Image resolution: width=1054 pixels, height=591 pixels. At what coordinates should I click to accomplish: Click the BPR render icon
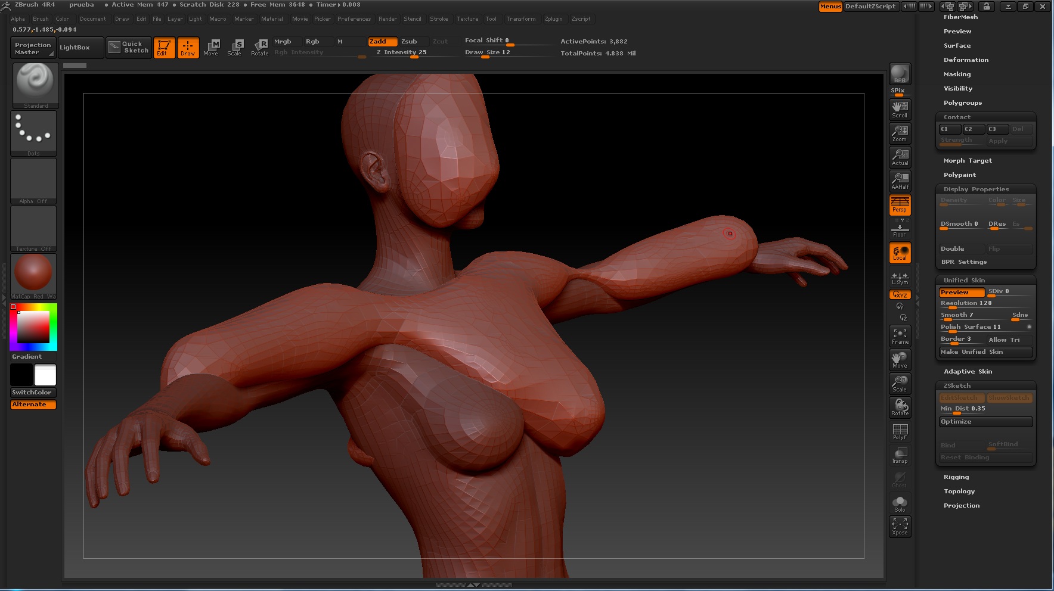click(x=900, y=74)
